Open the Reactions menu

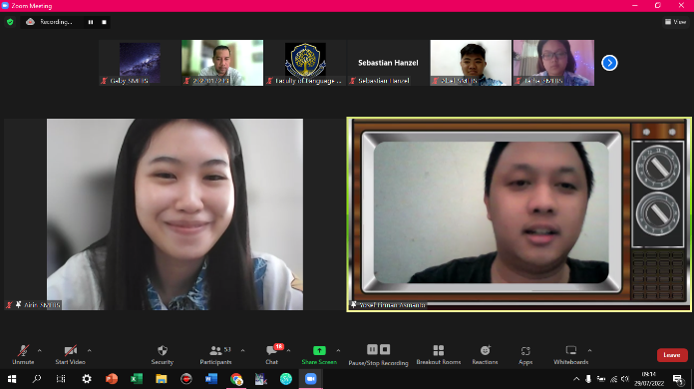tap(485, 355)
